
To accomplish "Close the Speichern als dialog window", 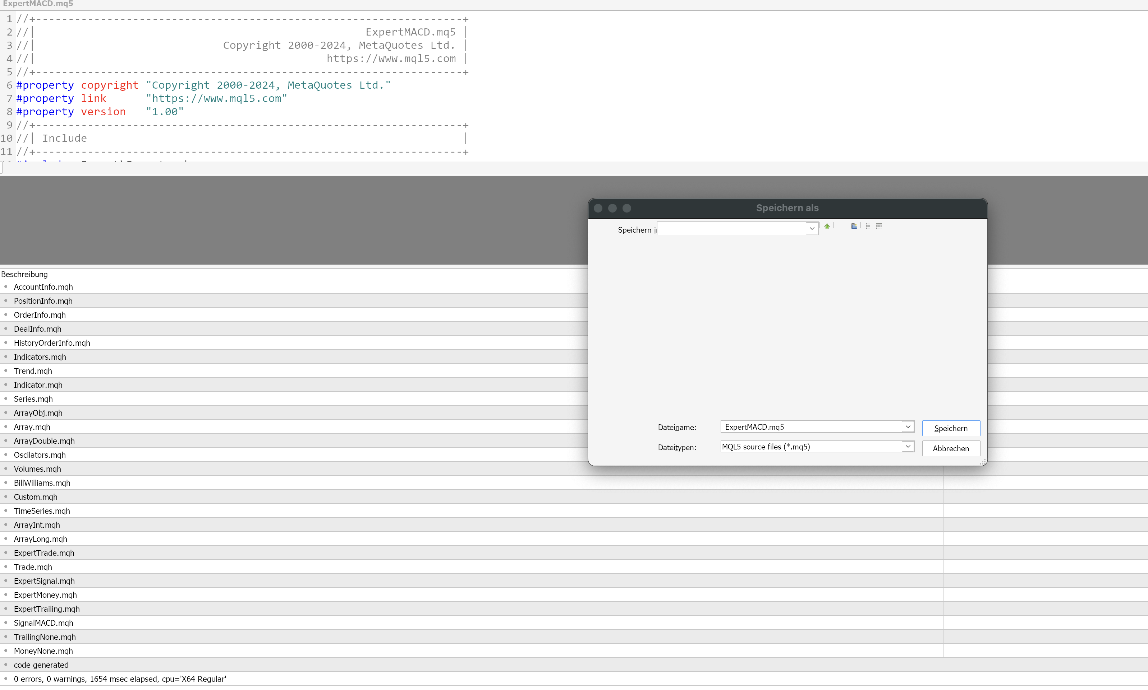I will tap(599, 208).
